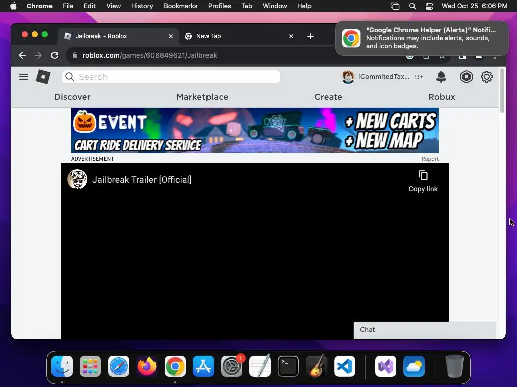Open Launchpad from the dock
The height and width of the screenshot is (387, 517).
(90, 366)
